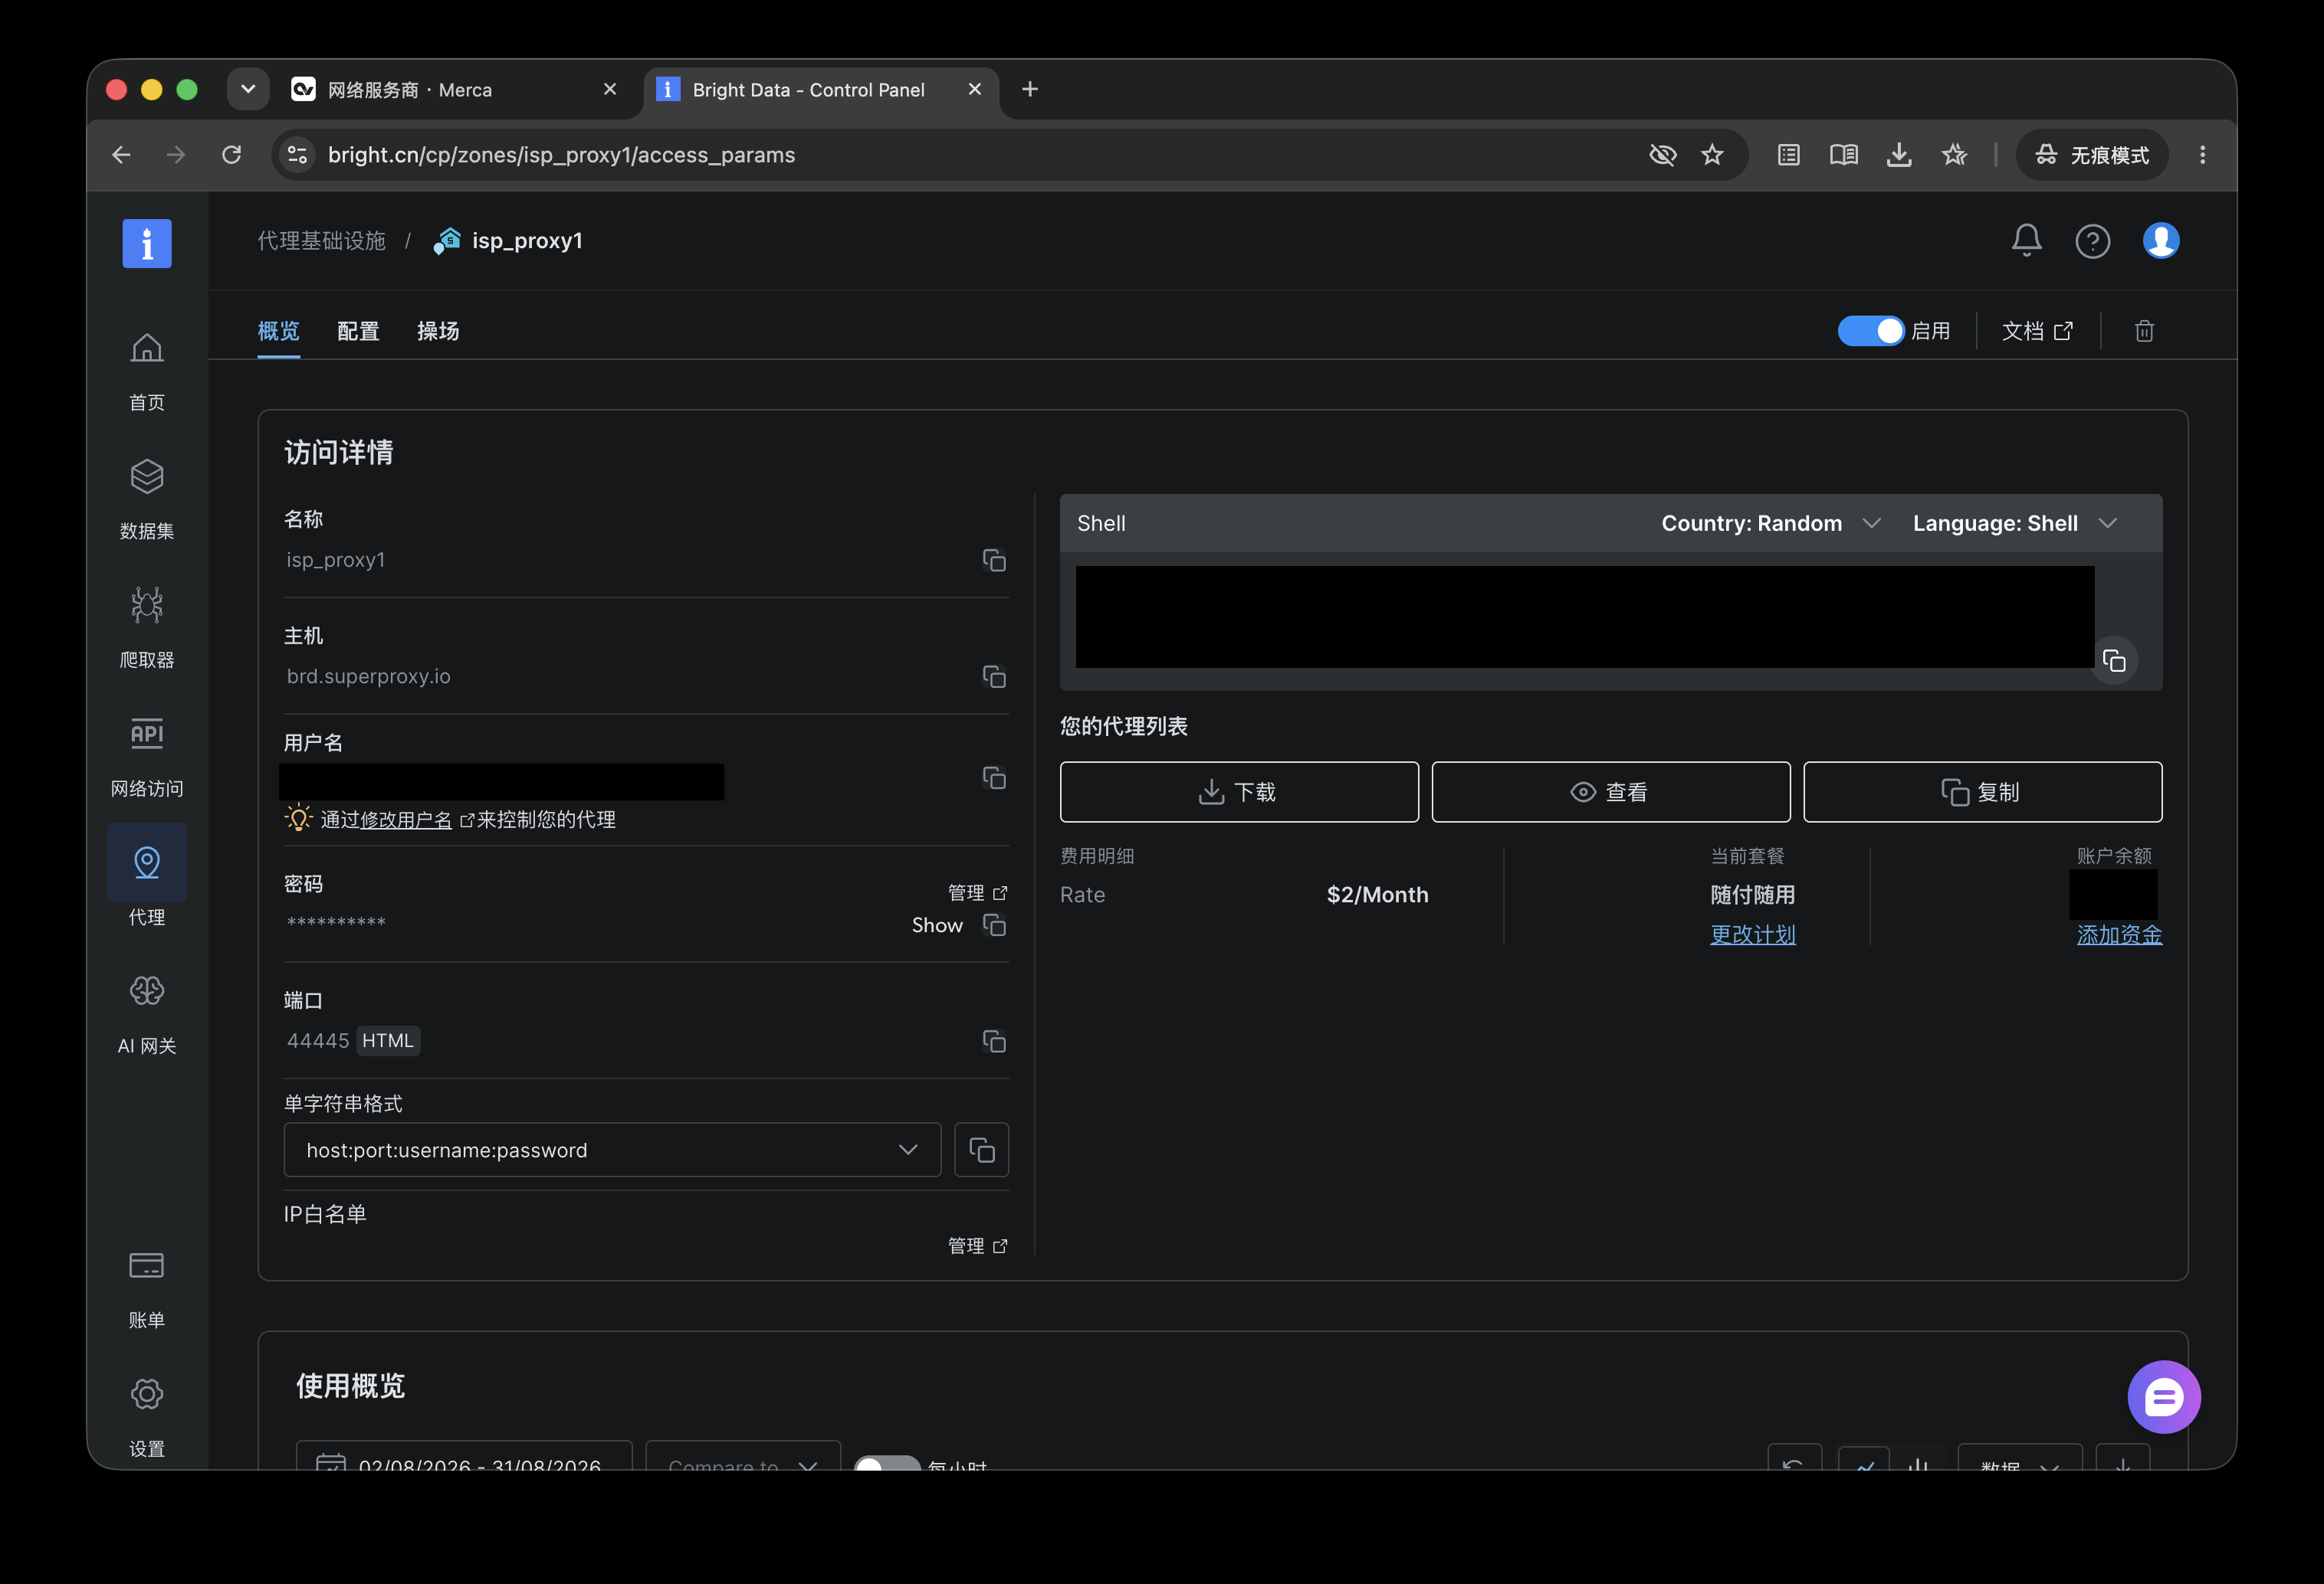Expand the Language: Shell dropdown
Viewport: 2324px width, 1584px height.
2015,524
